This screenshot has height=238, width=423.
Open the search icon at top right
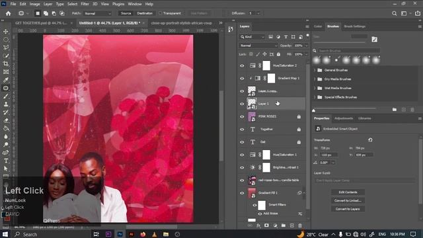394,13
